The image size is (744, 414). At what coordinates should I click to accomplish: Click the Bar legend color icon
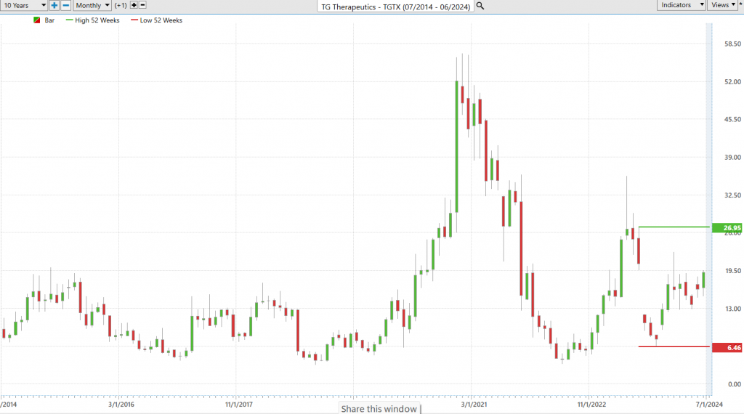pos(36,20)
